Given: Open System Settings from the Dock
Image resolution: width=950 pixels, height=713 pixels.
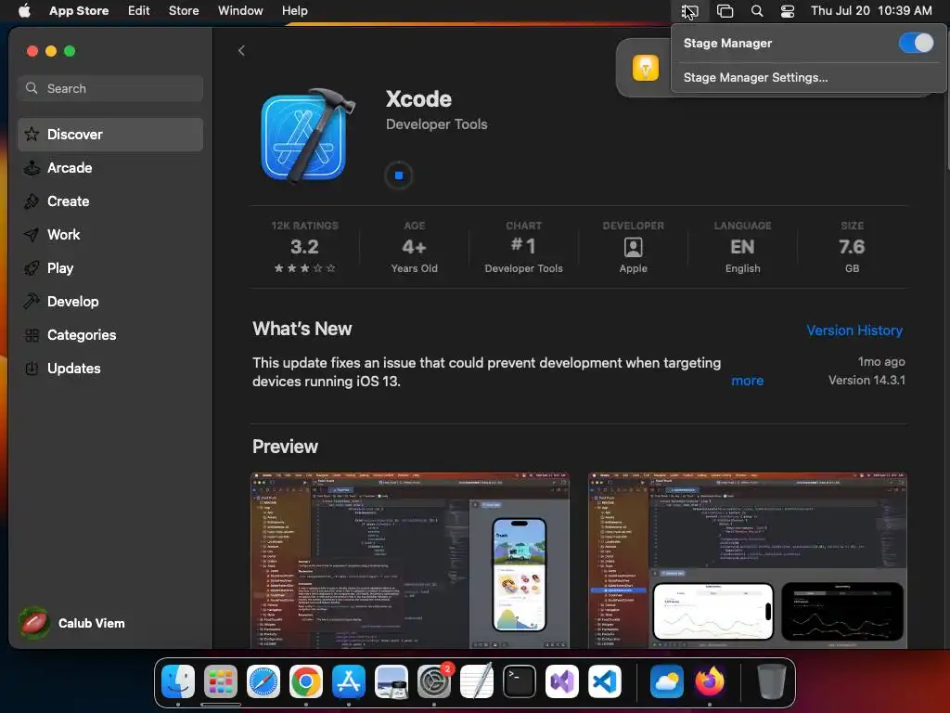Looking at the screenshot, I should [434, 681].
